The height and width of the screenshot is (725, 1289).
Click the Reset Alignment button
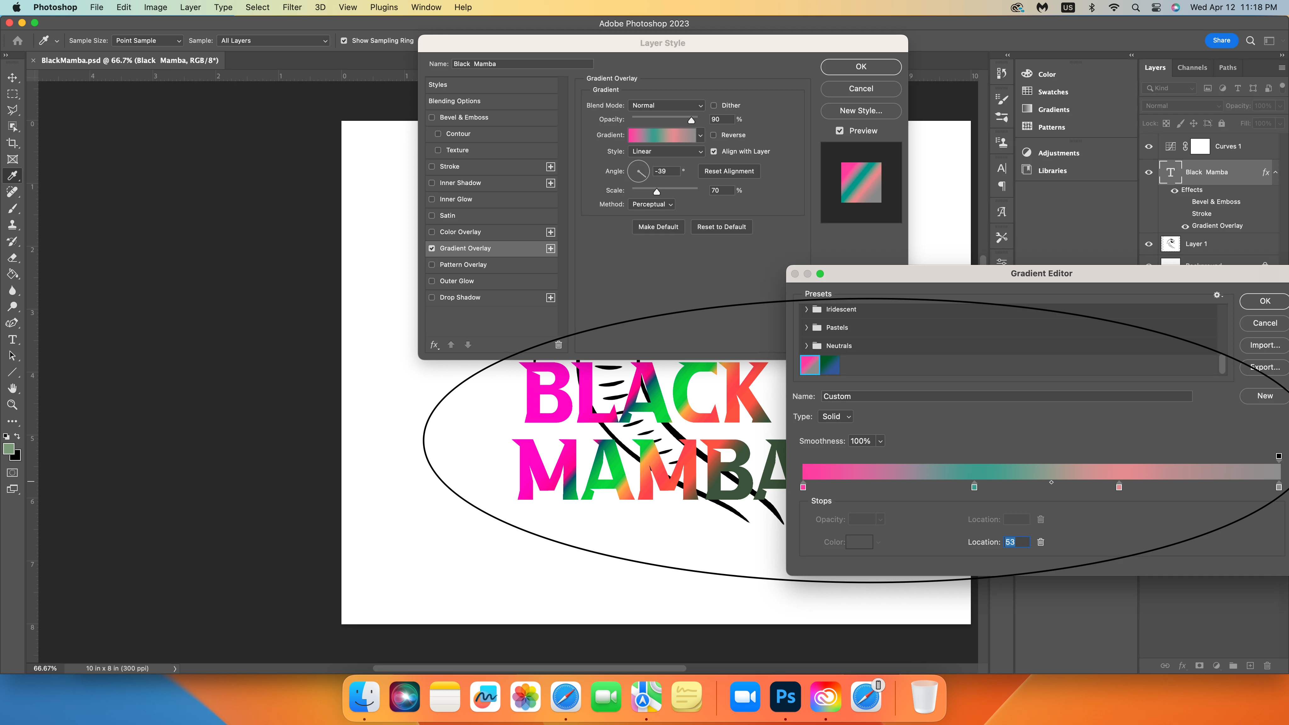[729, 171]
